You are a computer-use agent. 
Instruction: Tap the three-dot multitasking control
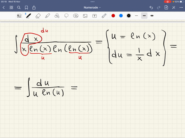tap(92, 2)
